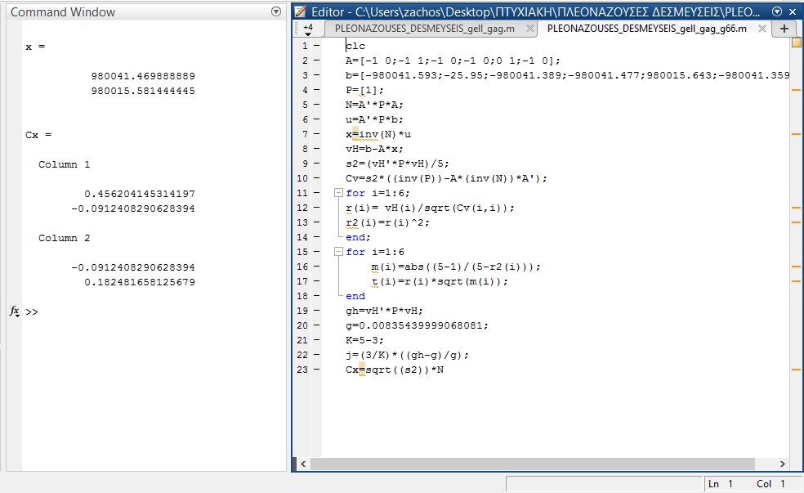Jump to the warning marker for line 17
804x493 pixels.
click(797, 281)
